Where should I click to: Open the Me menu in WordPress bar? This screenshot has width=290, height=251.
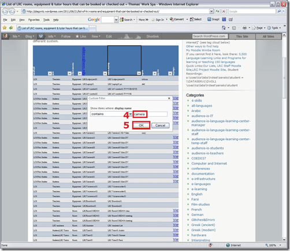point(16,36)
